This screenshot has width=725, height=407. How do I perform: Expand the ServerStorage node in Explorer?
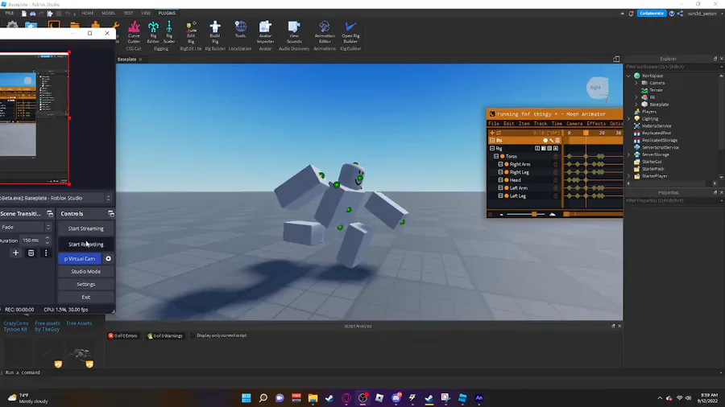click(628, 154)
